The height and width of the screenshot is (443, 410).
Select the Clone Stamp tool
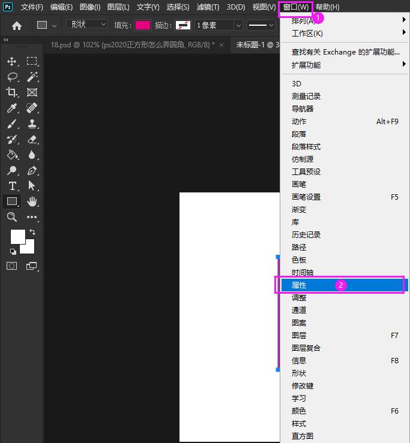(x=32, y=123)
